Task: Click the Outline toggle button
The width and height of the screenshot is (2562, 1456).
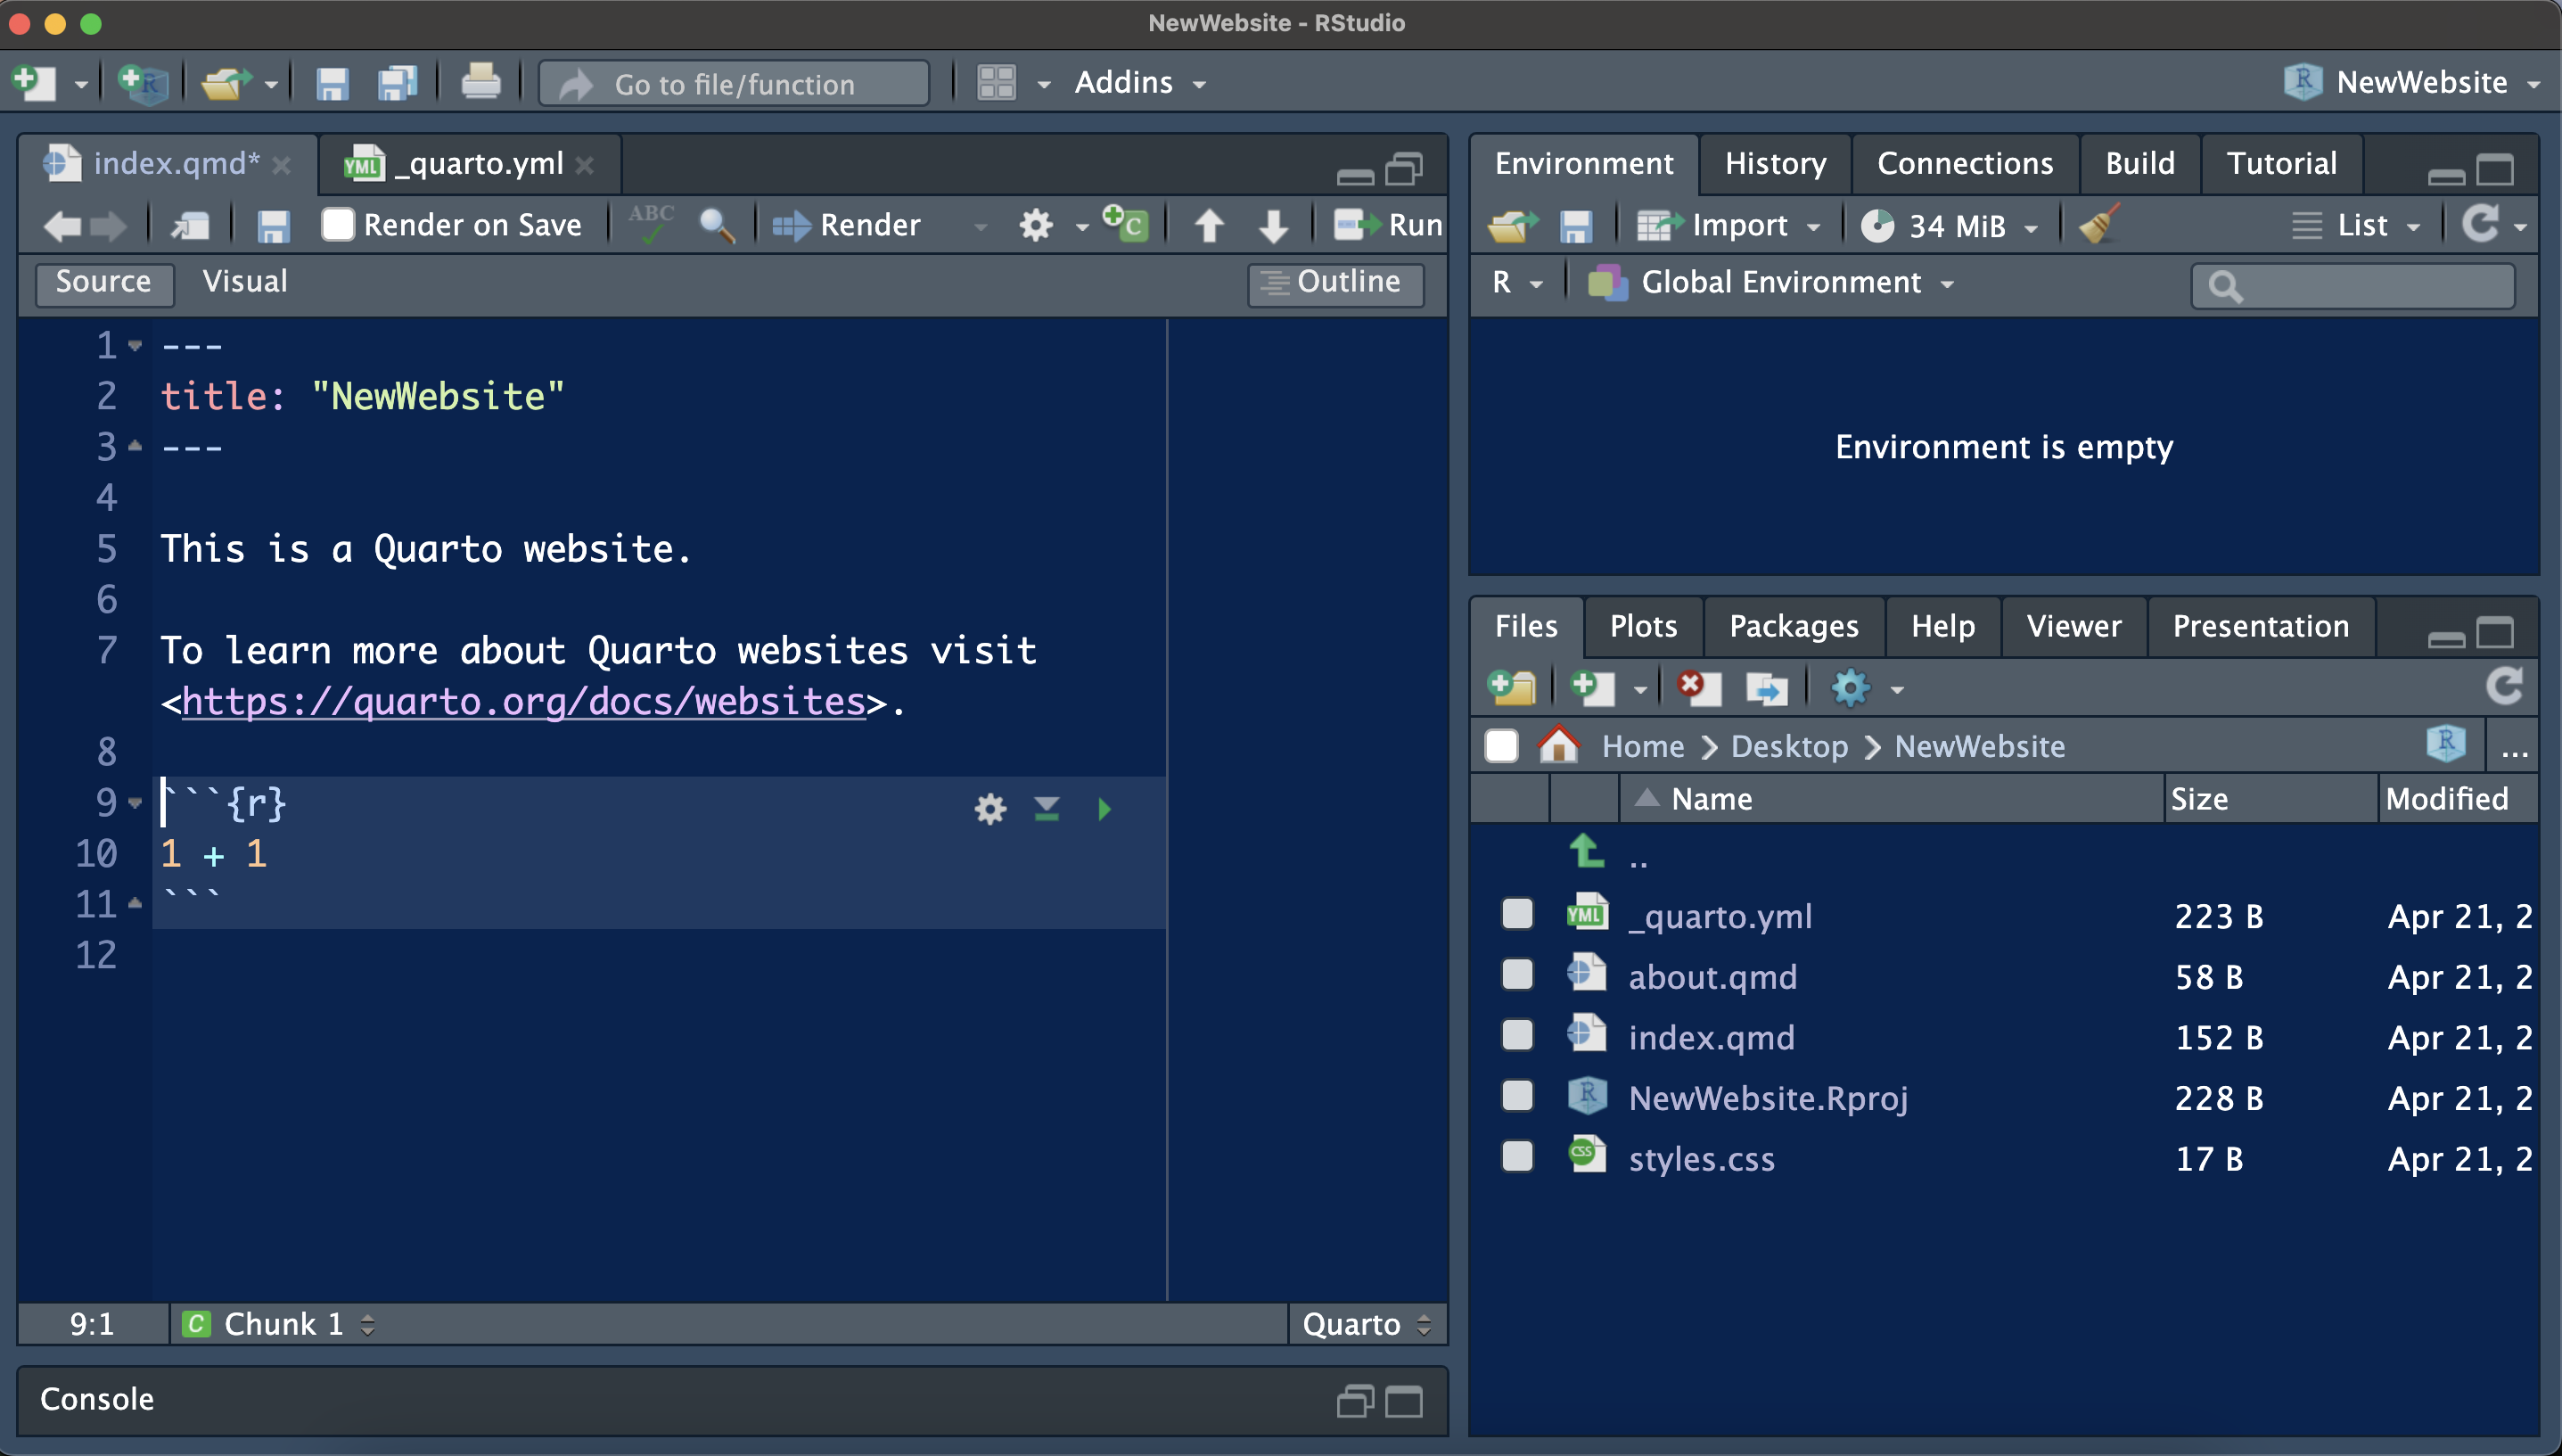Action: click(x=1330, y=278)
